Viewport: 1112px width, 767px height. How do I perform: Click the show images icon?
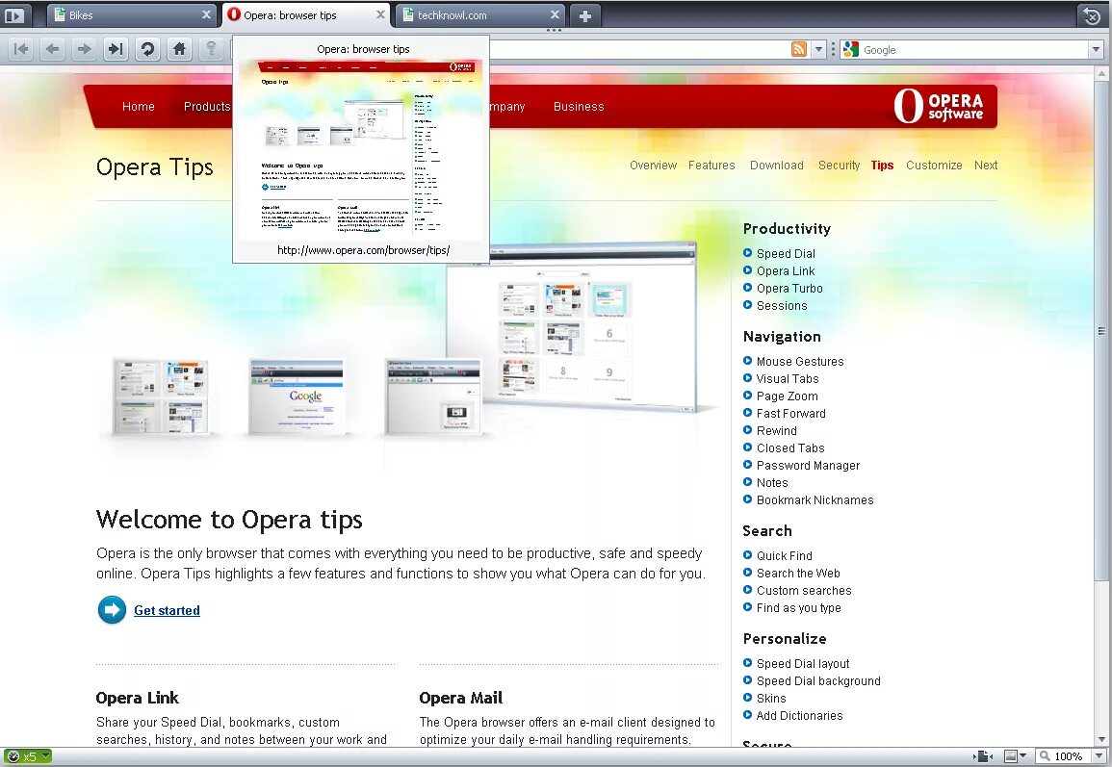(1011, 756)
